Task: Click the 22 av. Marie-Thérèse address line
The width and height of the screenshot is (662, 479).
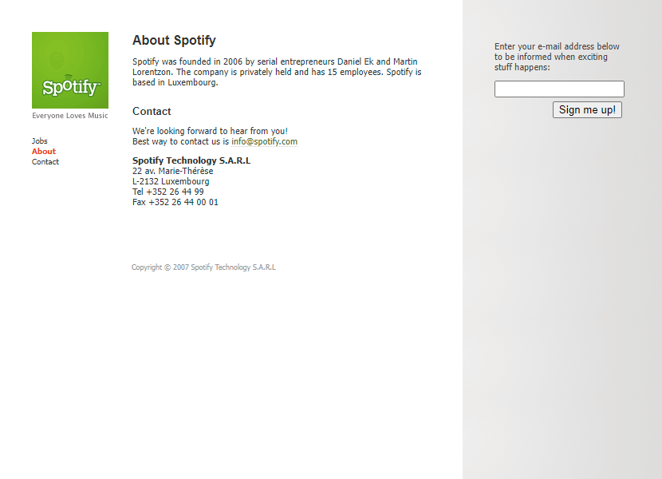Action: [172, 171]
